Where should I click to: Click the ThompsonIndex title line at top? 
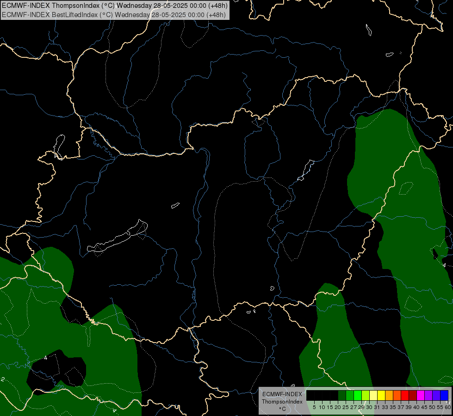click(x=115, y=5)
